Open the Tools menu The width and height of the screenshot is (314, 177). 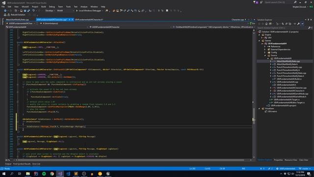point(68,6)
